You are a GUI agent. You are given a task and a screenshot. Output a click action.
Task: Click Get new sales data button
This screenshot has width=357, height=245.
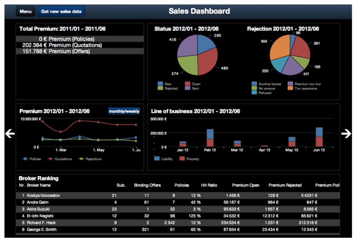coord(61,12)
